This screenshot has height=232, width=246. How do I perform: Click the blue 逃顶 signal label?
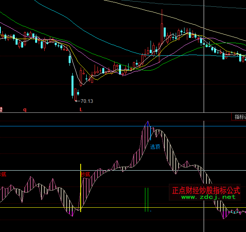tap(155, 147)
